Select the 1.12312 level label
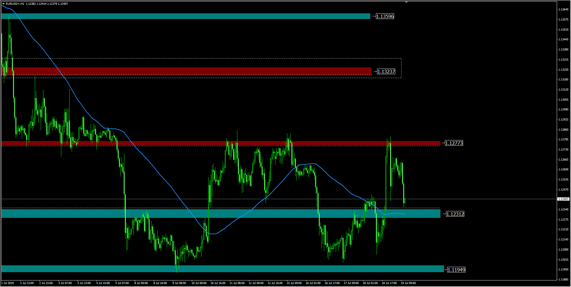Viewport: 571px width, 287px height. 455,214
